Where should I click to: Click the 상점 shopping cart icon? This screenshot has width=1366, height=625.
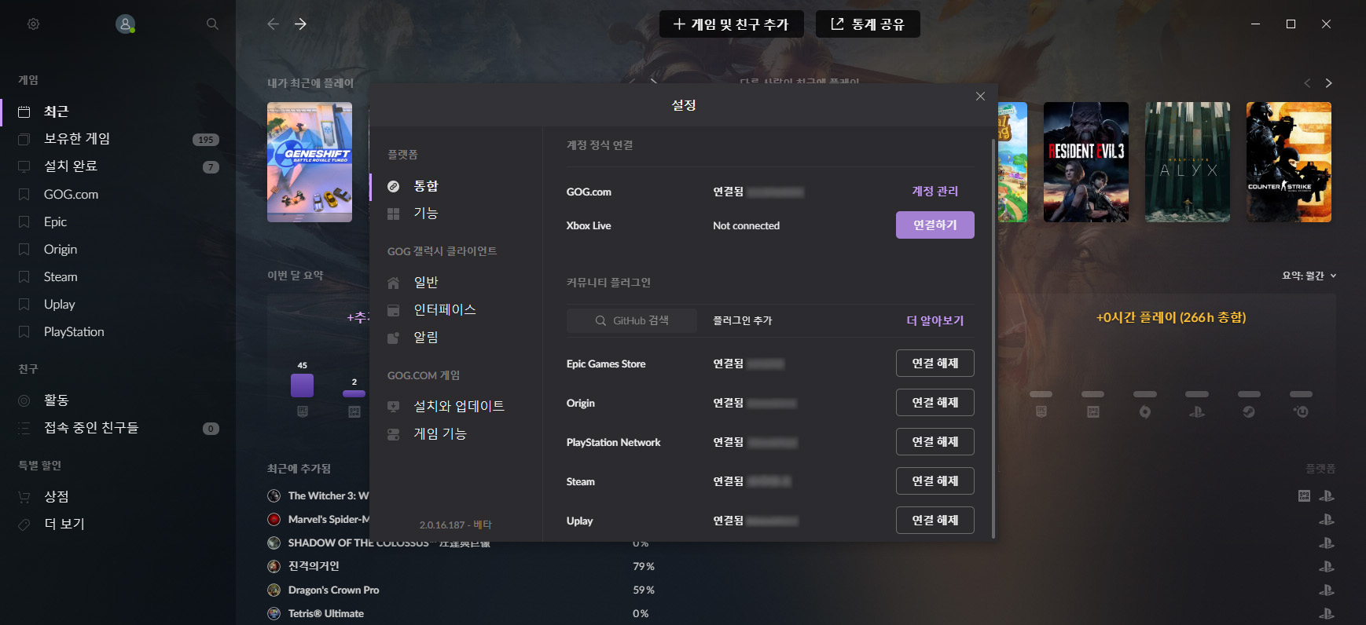pyautogui.click(x=24, y=497)
